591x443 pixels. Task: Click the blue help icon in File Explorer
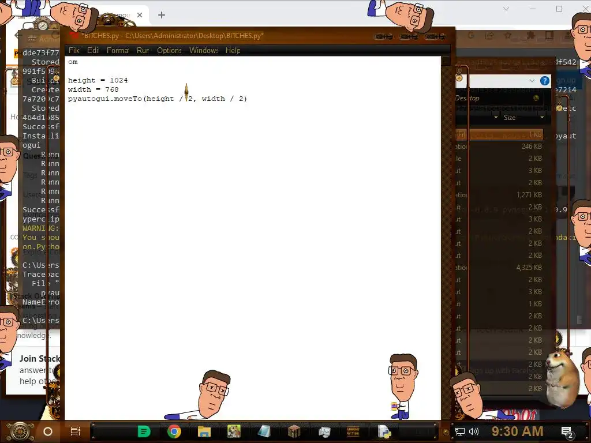pos(545,81)
